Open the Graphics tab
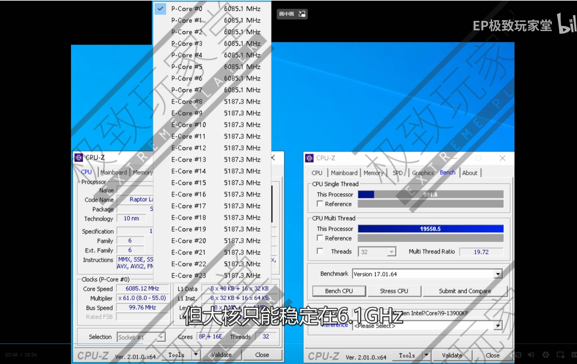The width and height of the screenshot is (577, 364). [423, 173]
